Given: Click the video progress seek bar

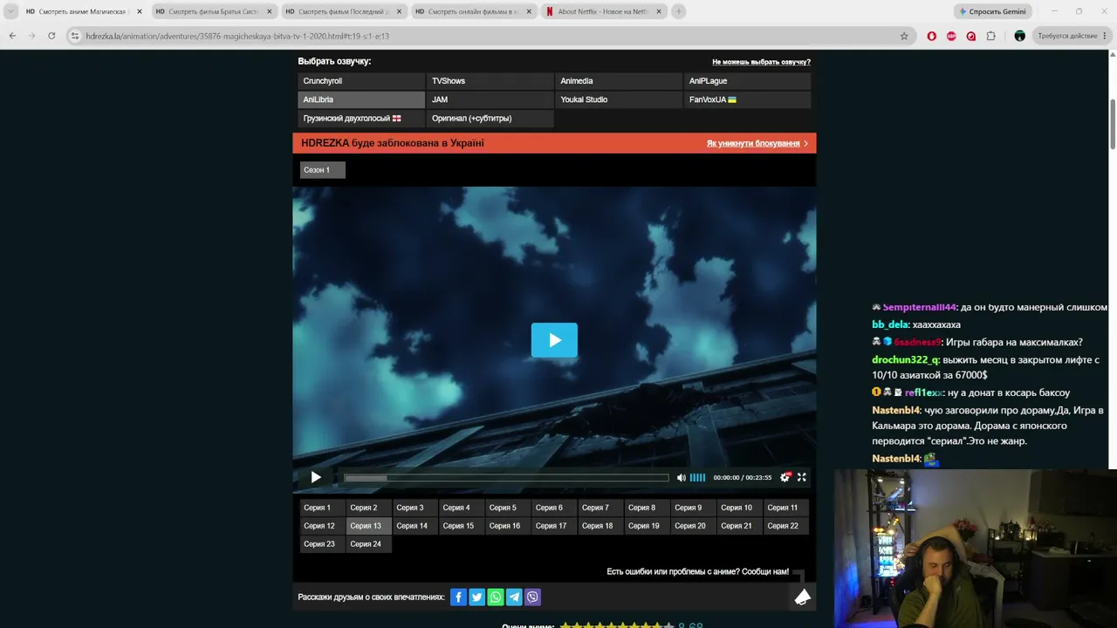Looking at the screenshot, I should tap(506, 477).
